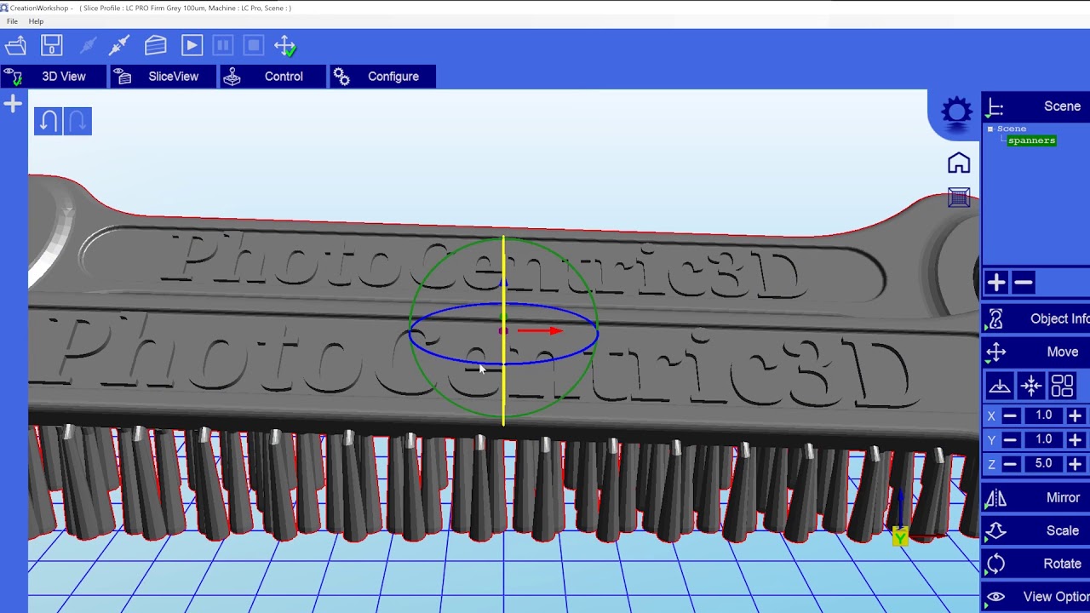Click the center object icon
This screenshot has width=1090, height=613.
coord(1031,387)
